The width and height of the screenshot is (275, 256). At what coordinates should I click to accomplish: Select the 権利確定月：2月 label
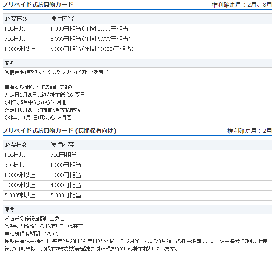pyautogui.click(x=249, y=131)
